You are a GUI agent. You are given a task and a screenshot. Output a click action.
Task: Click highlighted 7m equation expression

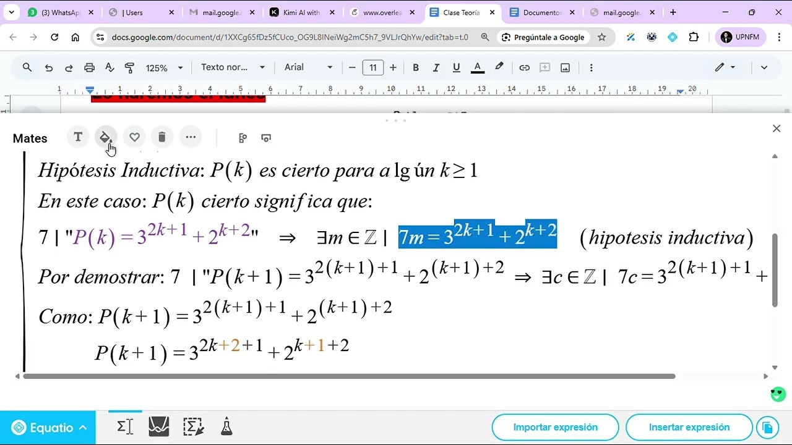[x=478, y=234]
